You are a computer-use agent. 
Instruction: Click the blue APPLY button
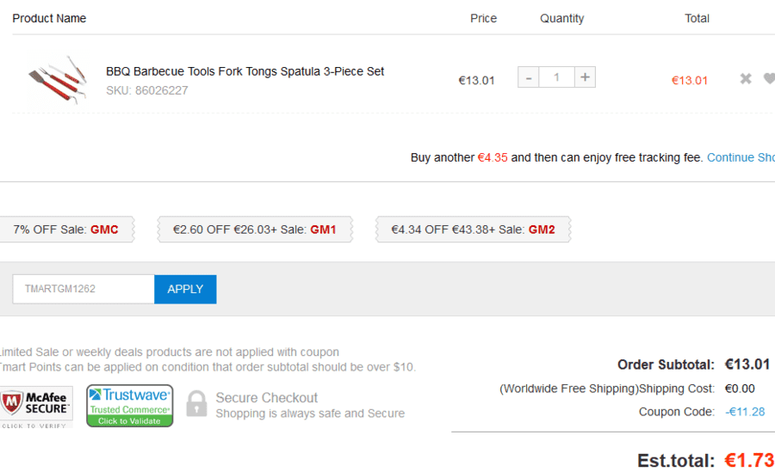click(185, 290)
